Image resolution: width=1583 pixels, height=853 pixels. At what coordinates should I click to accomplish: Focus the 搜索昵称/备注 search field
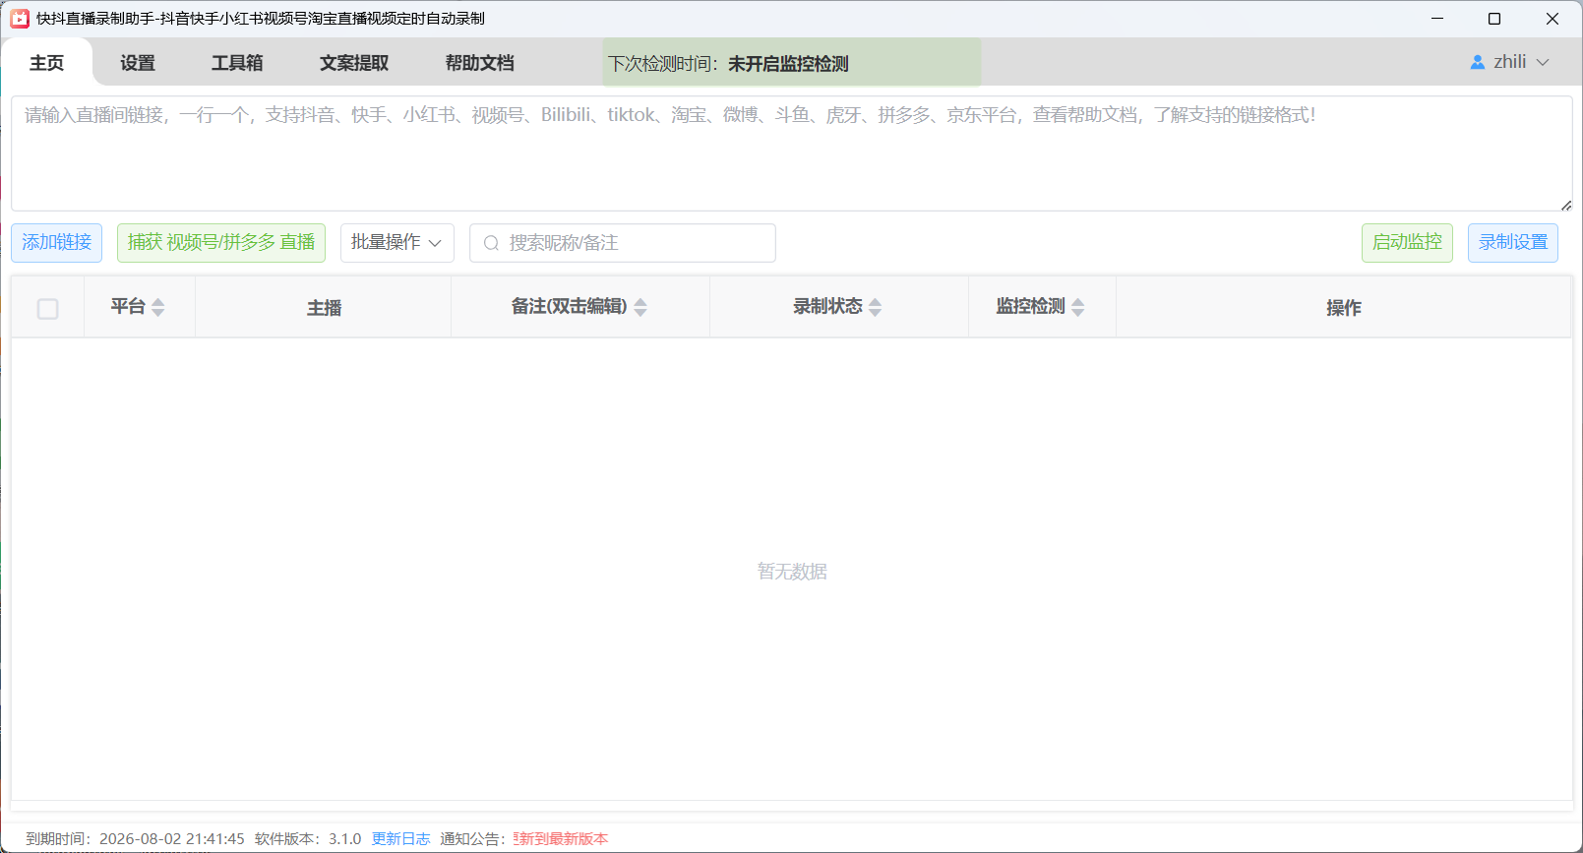coord(623,243)
